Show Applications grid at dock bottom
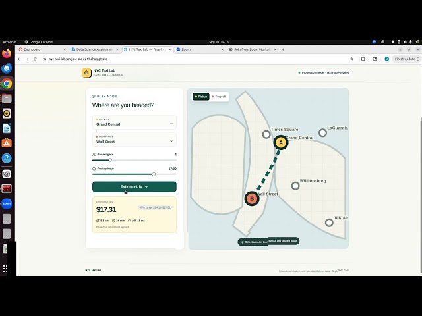 click(5, 269)
